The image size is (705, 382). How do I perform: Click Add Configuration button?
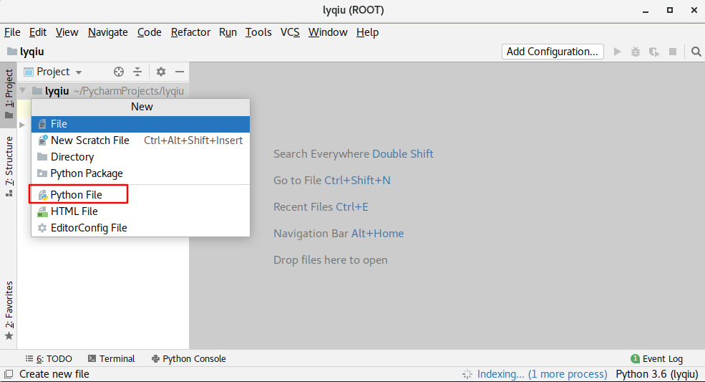553,52
